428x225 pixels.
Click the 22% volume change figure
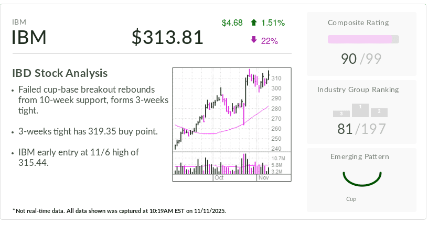pyautogui.click(x=269, y=40)
